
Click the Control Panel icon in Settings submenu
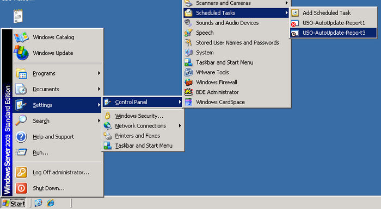point(108,102)
